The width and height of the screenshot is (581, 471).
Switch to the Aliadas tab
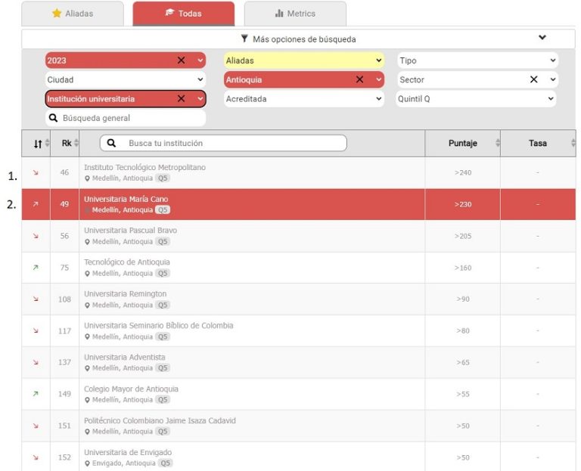pyautogui.click(x=72, y=14)
